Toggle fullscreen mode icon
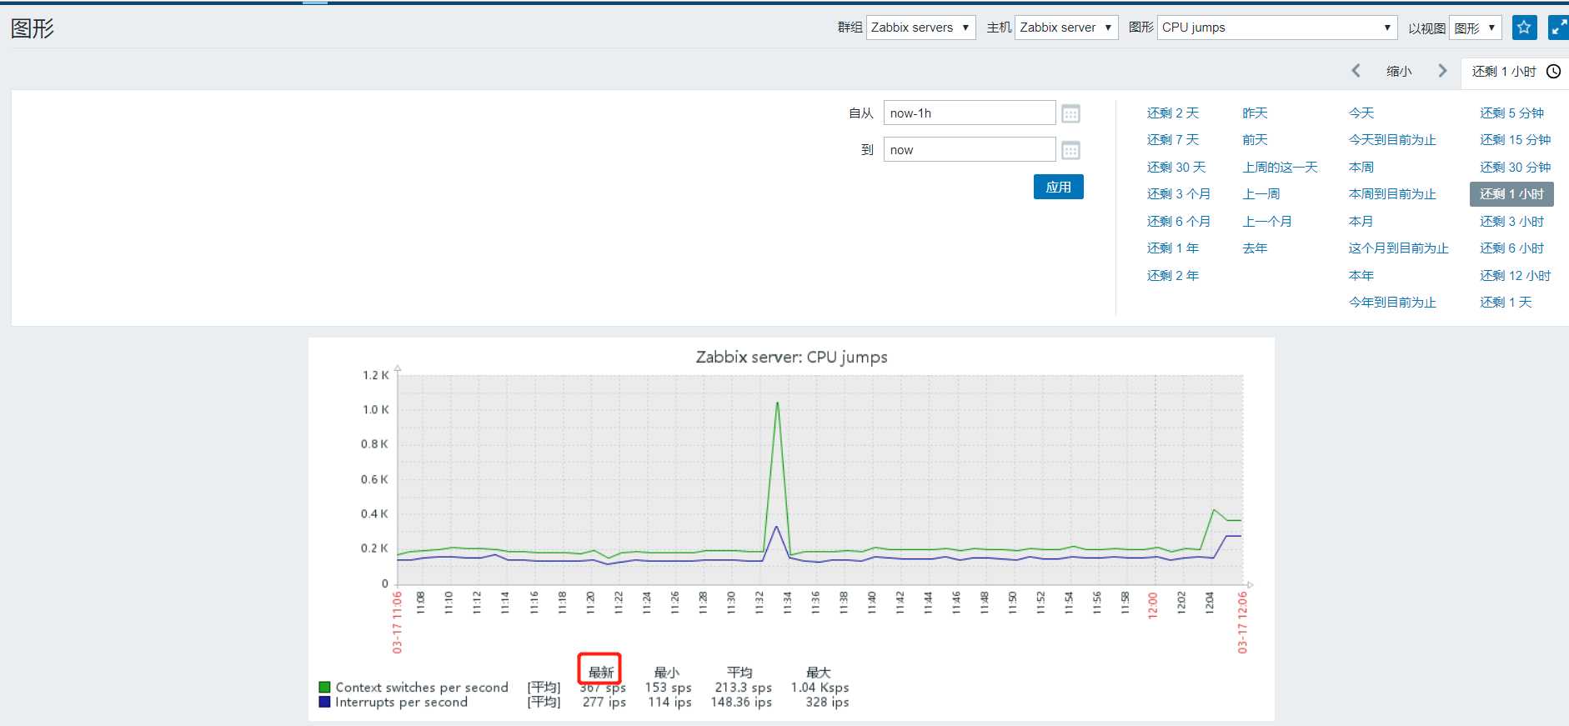The height and width of the screenshot is (726, 1569). click(1558, 28)
